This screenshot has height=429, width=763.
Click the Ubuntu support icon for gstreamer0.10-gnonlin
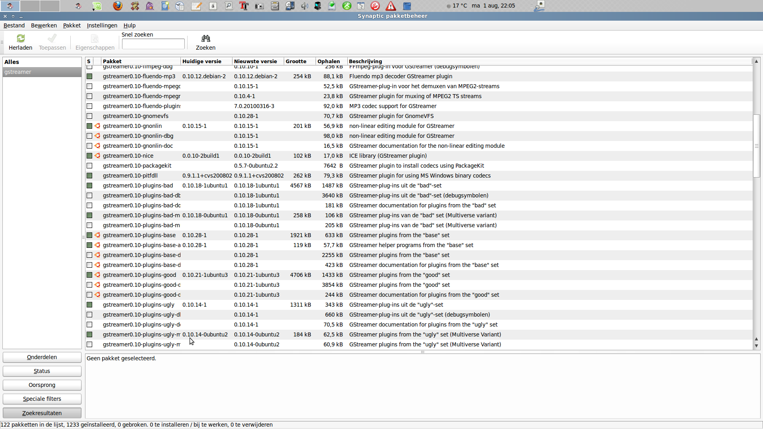pos(97,126)
